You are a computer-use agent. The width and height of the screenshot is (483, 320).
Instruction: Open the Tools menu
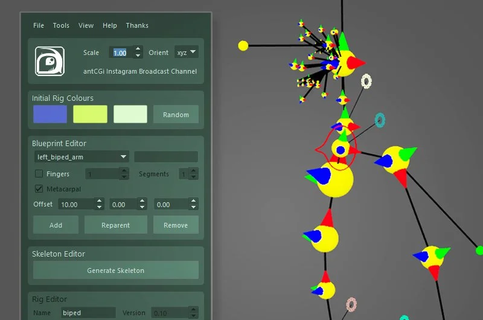pyautogui.click(x=61, y=25)
